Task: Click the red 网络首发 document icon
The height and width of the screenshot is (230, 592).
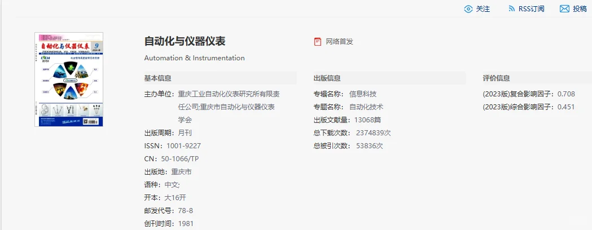Action: pos(318,42)
